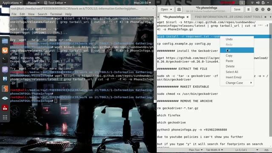Open the volume control in top bar
Screen dimensions: 272x153
[x=258, y=3]
